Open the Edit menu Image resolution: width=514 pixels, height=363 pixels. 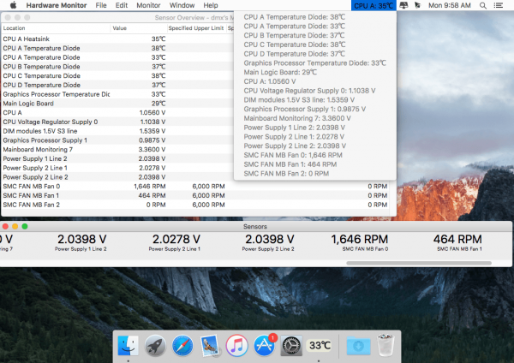[x=122, y=5]
